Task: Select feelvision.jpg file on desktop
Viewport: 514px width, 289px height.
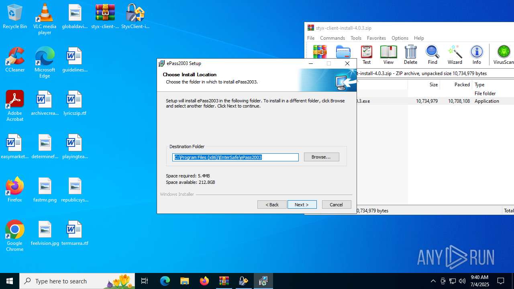Action: (x=45, y=233)
